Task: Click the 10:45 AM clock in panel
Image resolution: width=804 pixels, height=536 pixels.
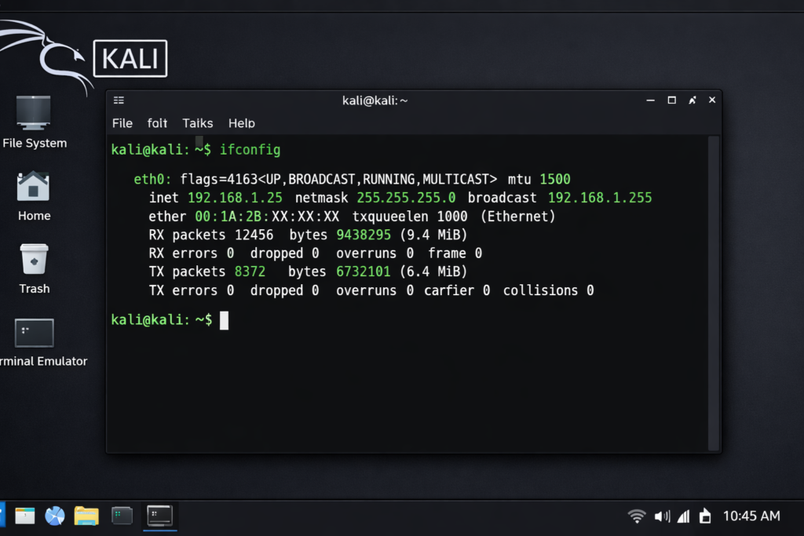Action: [751, 516]
